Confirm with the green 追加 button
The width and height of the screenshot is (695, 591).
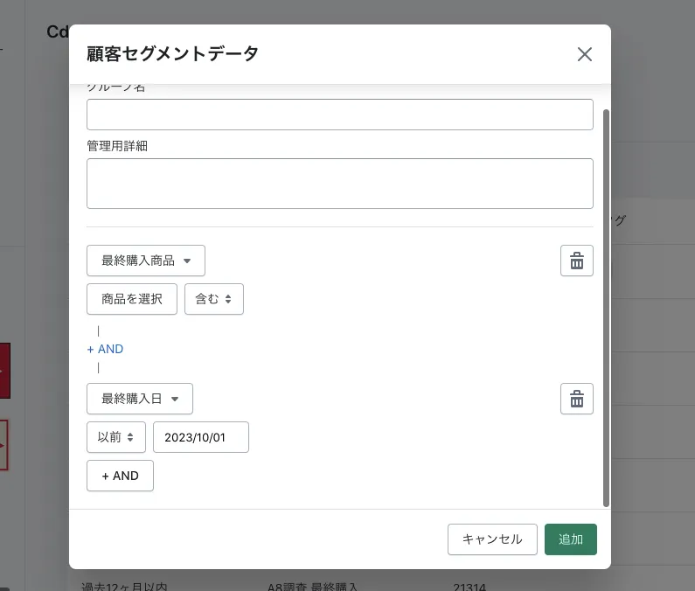click(570, 539)
